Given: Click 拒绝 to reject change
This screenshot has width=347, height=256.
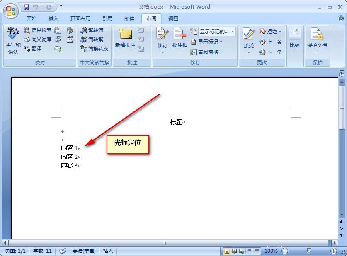Looking at the screenshot, I should tap(268, 32).
